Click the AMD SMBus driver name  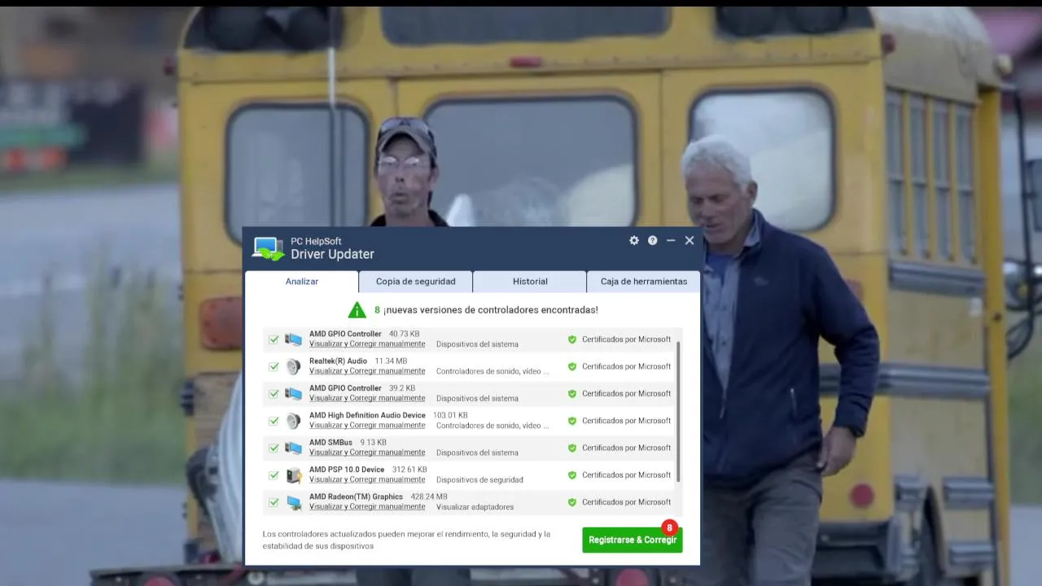331,443
